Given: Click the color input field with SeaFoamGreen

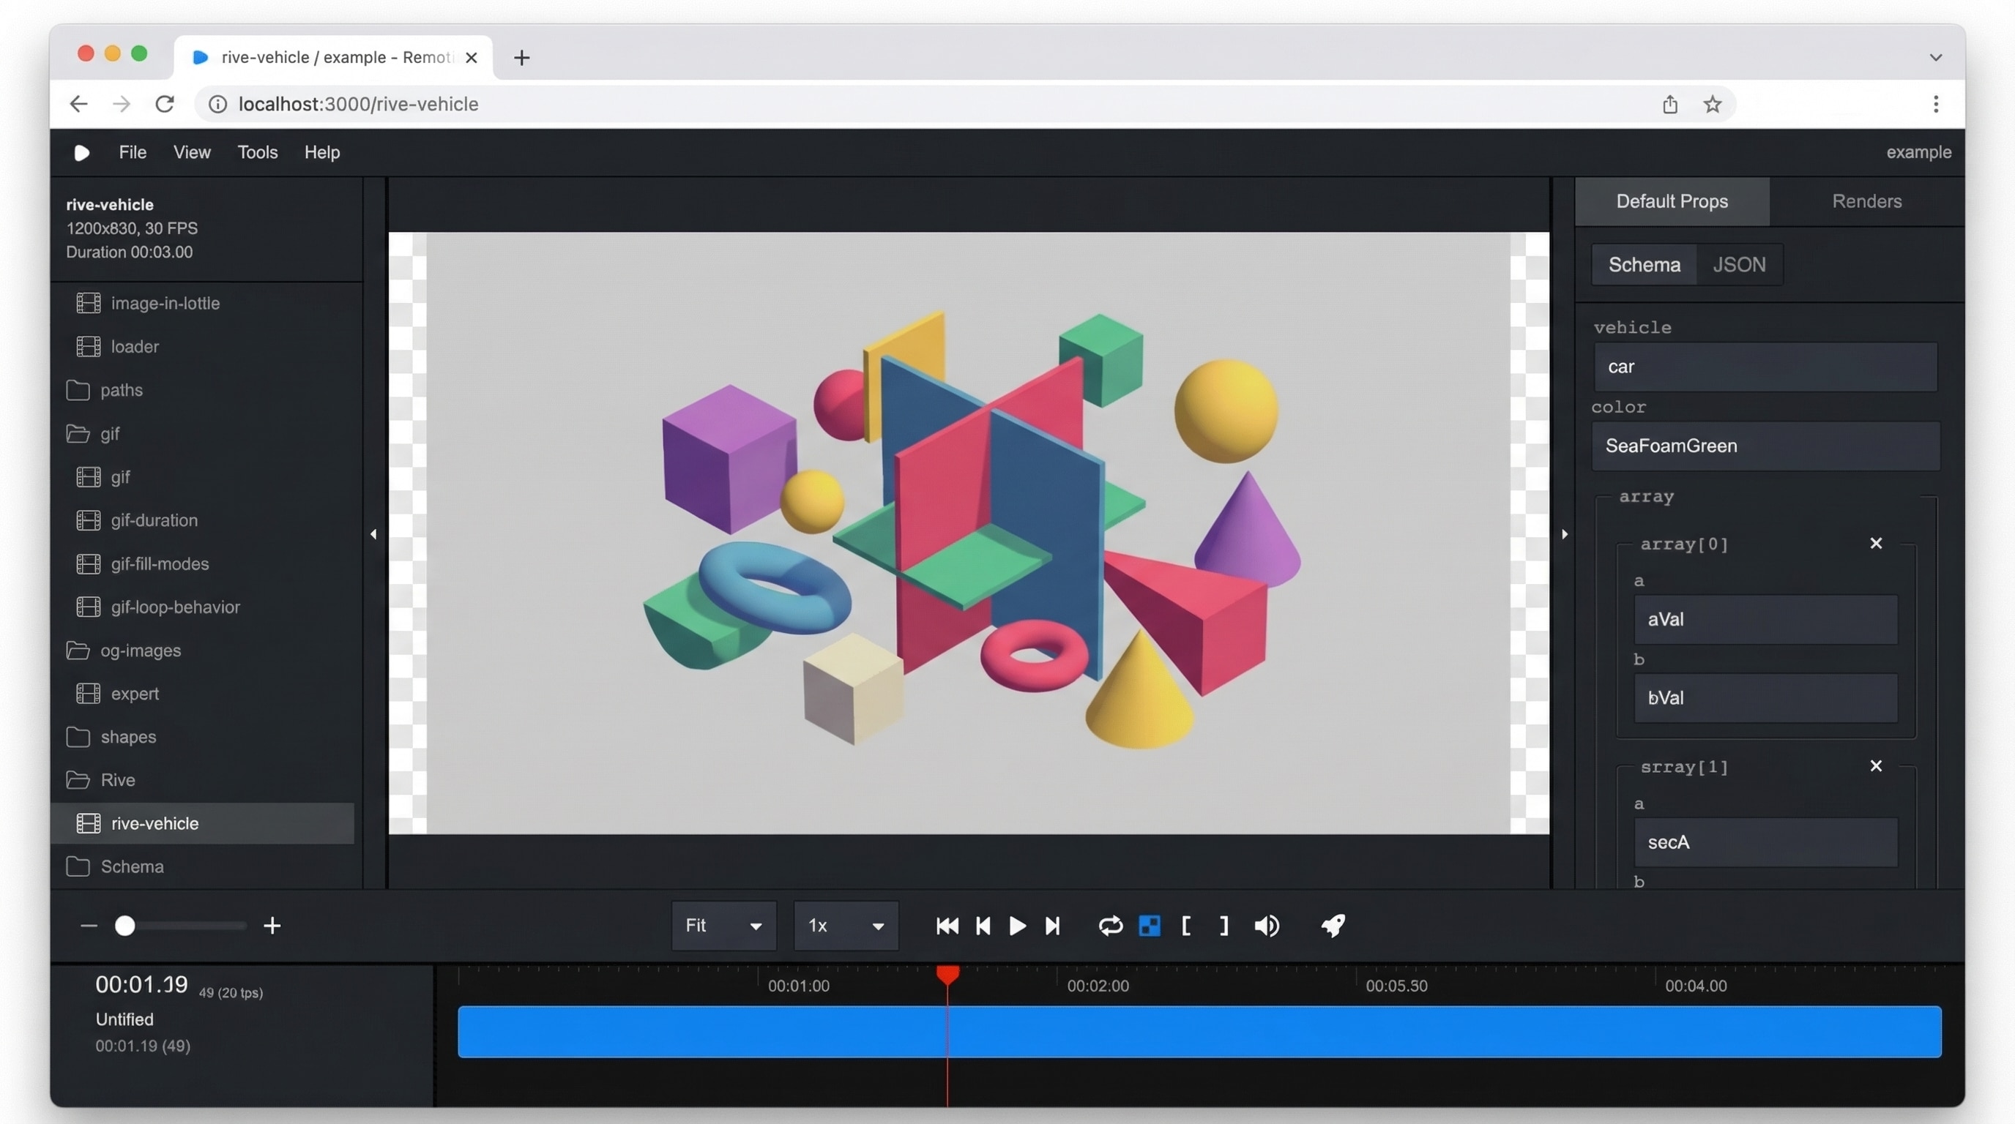Looking at the screenshot, I should tap(1765, 446).
